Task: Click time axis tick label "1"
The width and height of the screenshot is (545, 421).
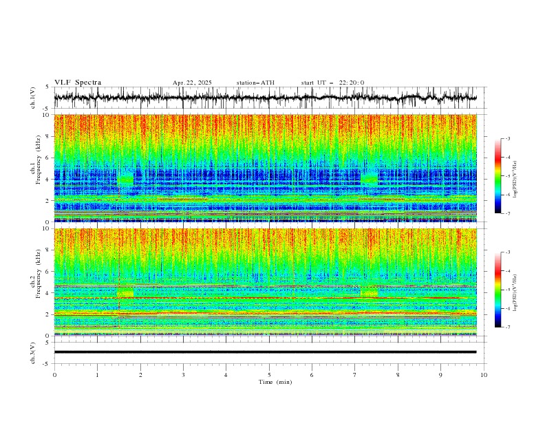Action: pyautogui.click(x=97, y=375)
